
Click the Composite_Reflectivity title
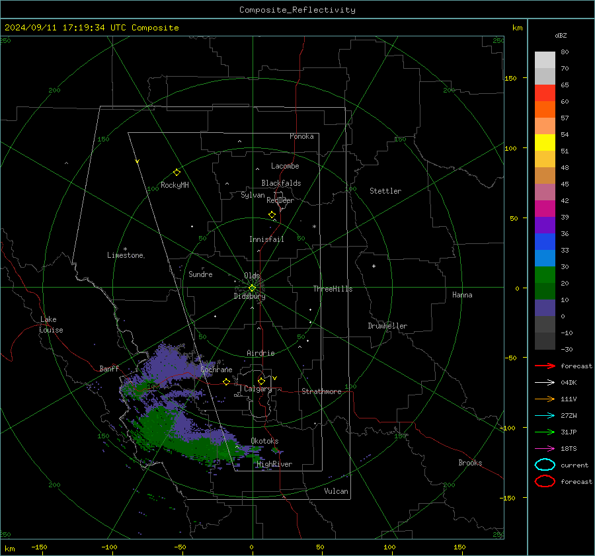click(297, 10)
